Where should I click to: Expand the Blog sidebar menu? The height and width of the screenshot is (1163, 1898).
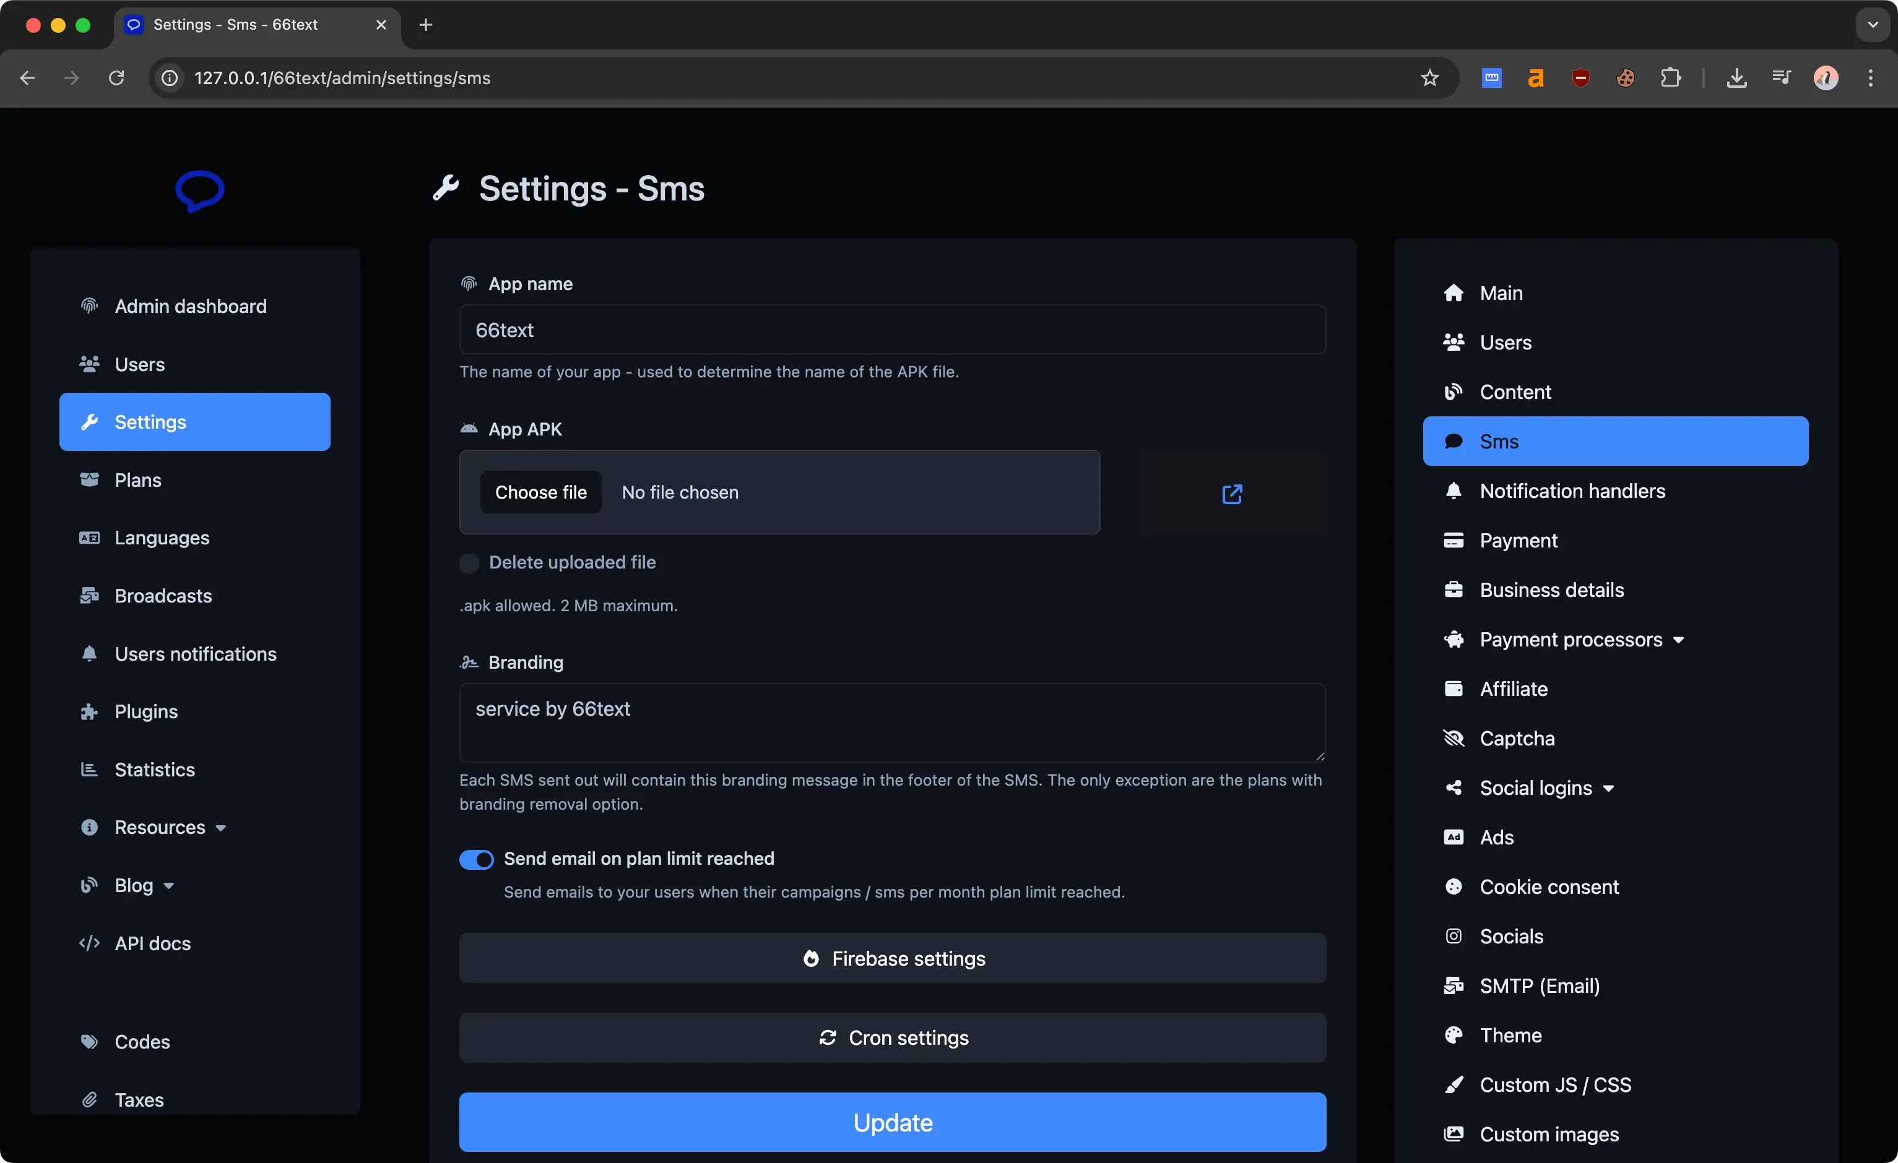(x=134, y=885)
